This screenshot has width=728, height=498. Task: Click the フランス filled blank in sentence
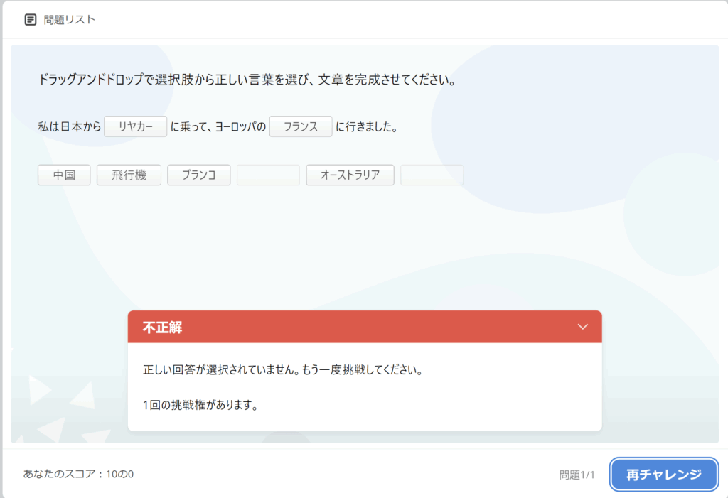301,126
